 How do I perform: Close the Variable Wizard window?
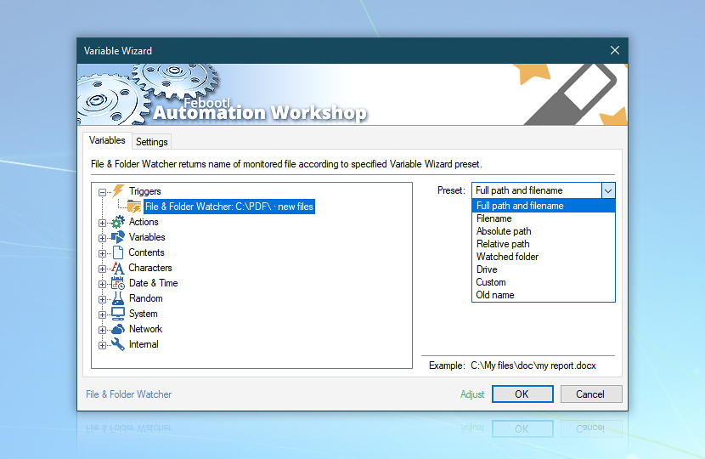click(x=615, y=50)
